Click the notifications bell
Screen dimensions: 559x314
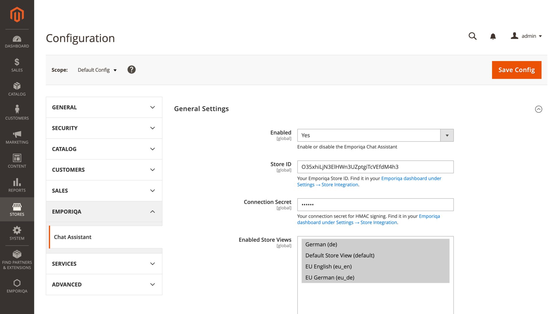point(493,36)
